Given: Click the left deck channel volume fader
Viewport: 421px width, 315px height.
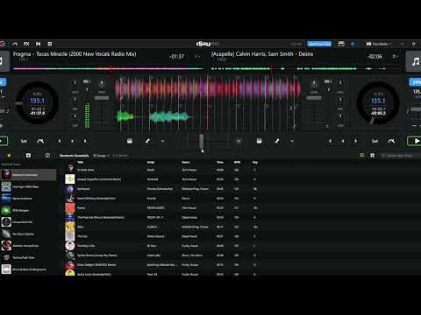Looking at the screenshot, I should pos(102,98).
